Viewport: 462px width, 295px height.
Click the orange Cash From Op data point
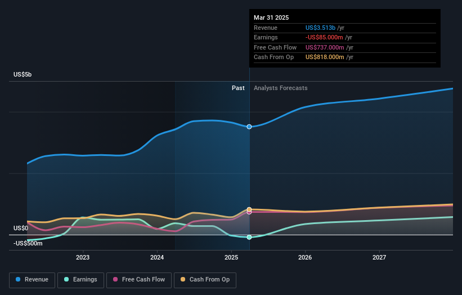(x=249, y=209)
